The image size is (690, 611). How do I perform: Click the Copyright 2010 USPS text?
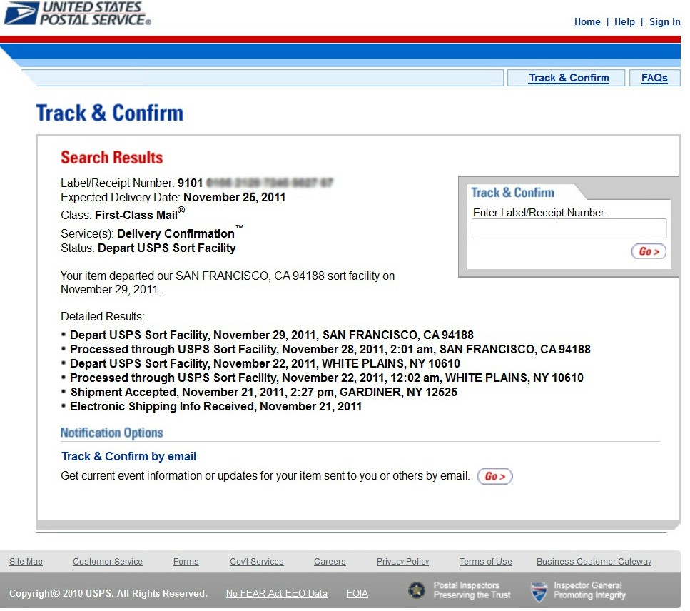[108, 593]
